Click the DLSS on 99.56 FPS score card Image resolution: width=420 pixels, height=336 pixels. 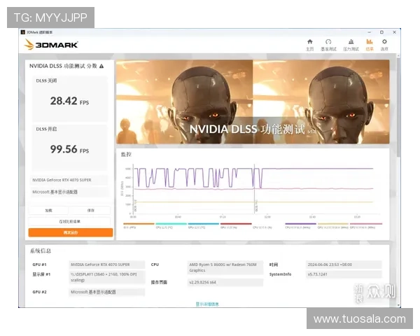tap(70, 146)
